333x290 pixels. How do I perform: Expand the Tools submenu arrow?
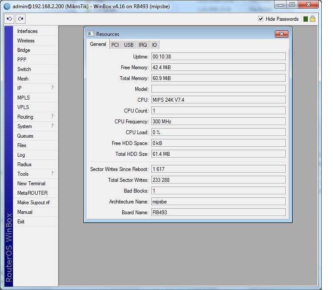tap(53, 174)
